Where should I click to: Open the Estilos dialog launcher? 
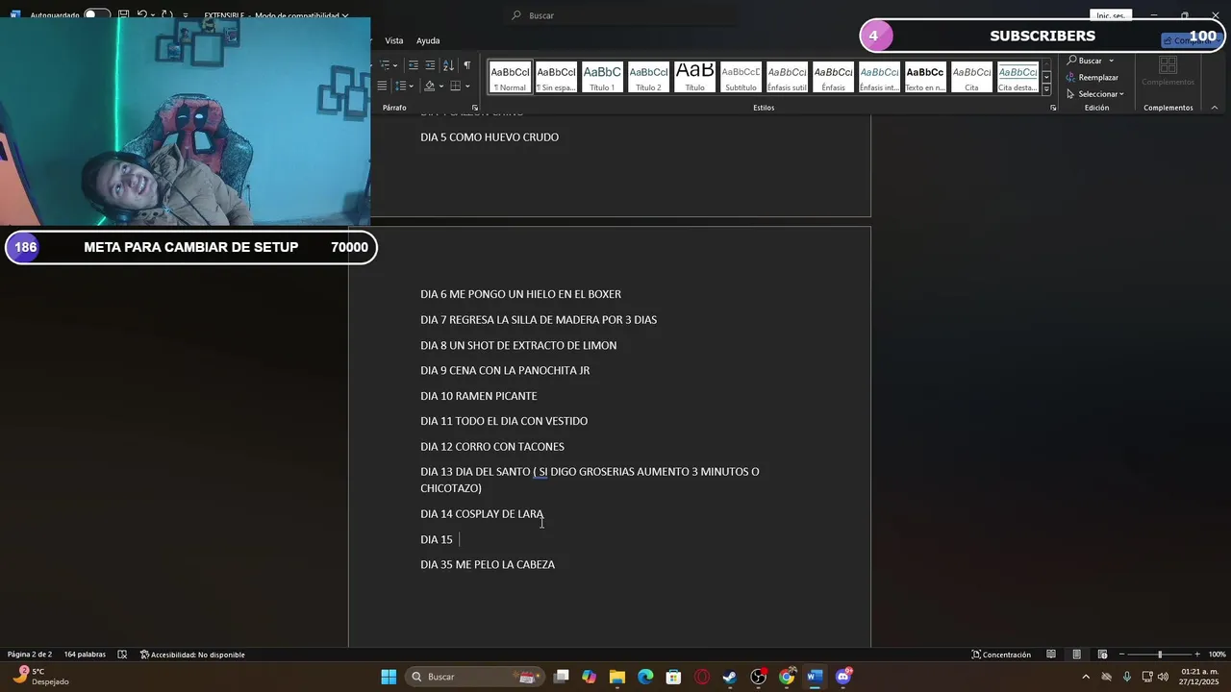point(1053,108)
